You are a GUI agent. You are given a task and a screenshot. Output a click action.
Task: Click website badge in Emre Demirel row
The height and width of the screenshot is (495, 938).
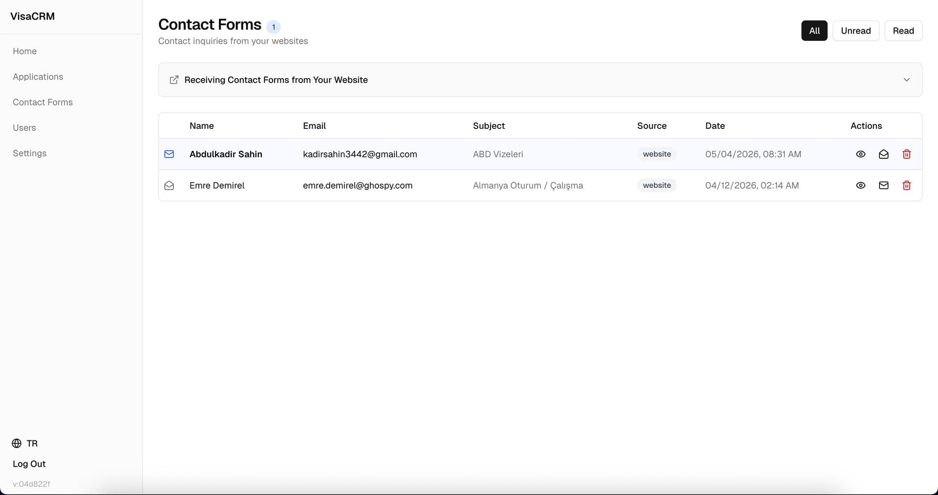[657, 186]
